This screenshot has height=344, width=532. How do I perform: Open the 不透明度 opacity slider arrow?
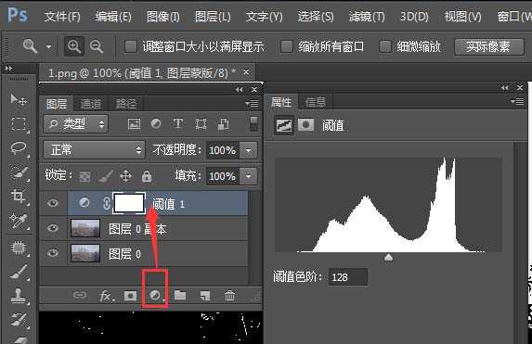click(248, 150)
